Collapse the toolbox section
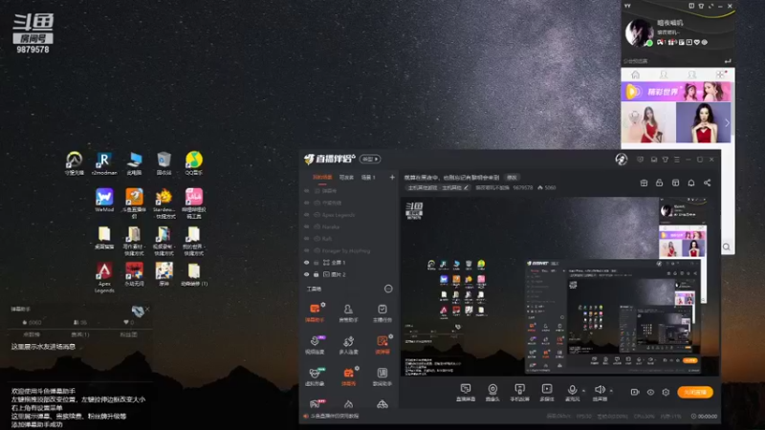The height and width of the screenshot is (430, 765). pos(388,289)
